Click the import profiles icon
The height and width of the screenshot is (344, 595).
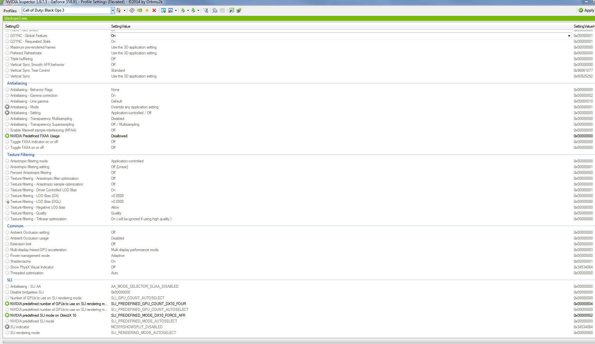tap(193, 10)
